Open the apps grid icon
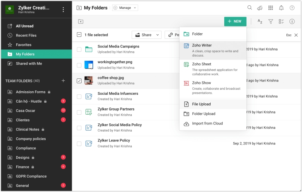The width and height of the screenshot is (302, 192). tap(271, 8)
